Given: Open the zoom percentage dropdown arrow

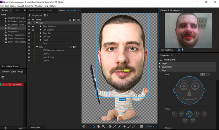Looking at the screenshot, I should (154, 126).
